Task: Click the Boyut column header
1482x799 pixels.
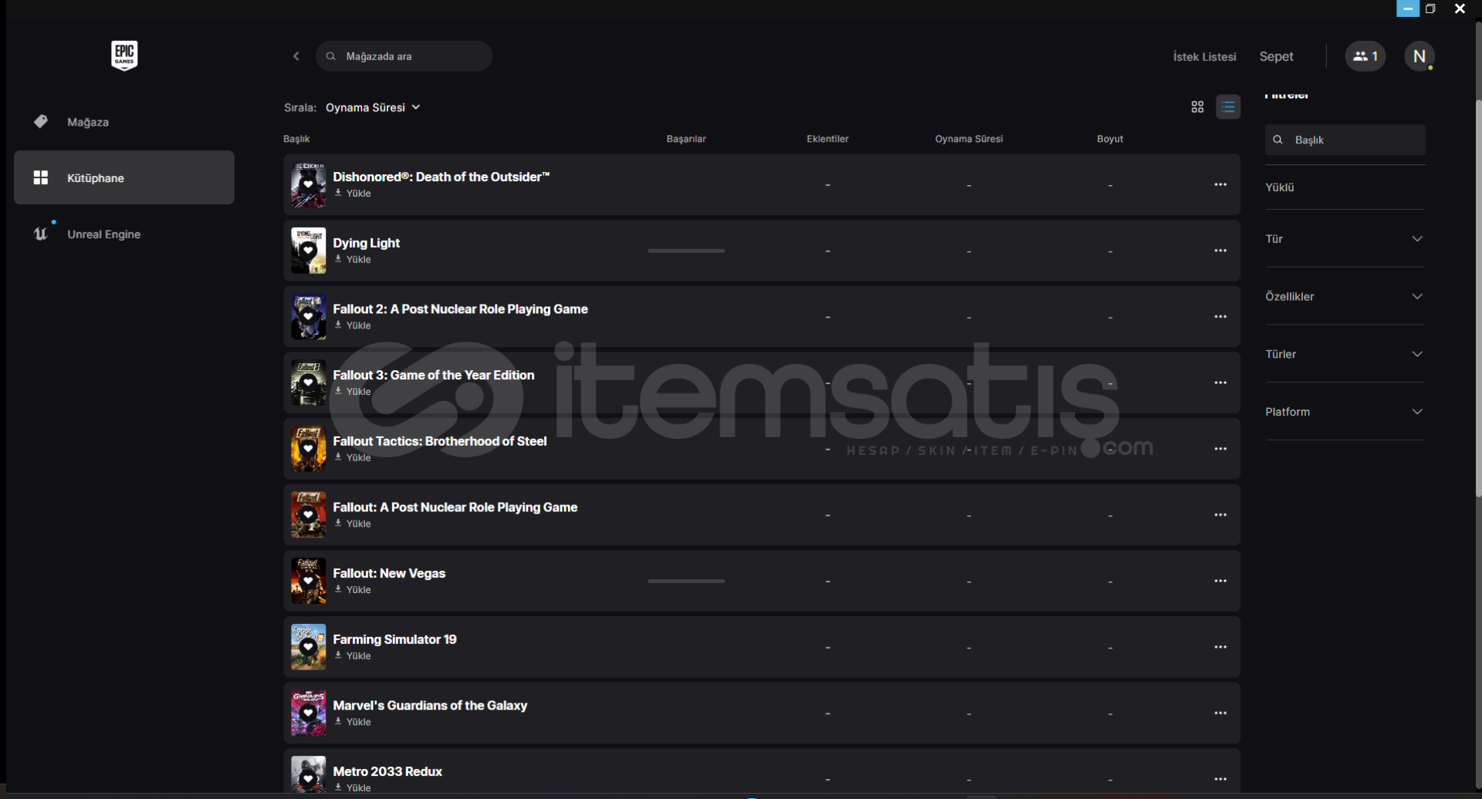Action: click(1110, 139)
